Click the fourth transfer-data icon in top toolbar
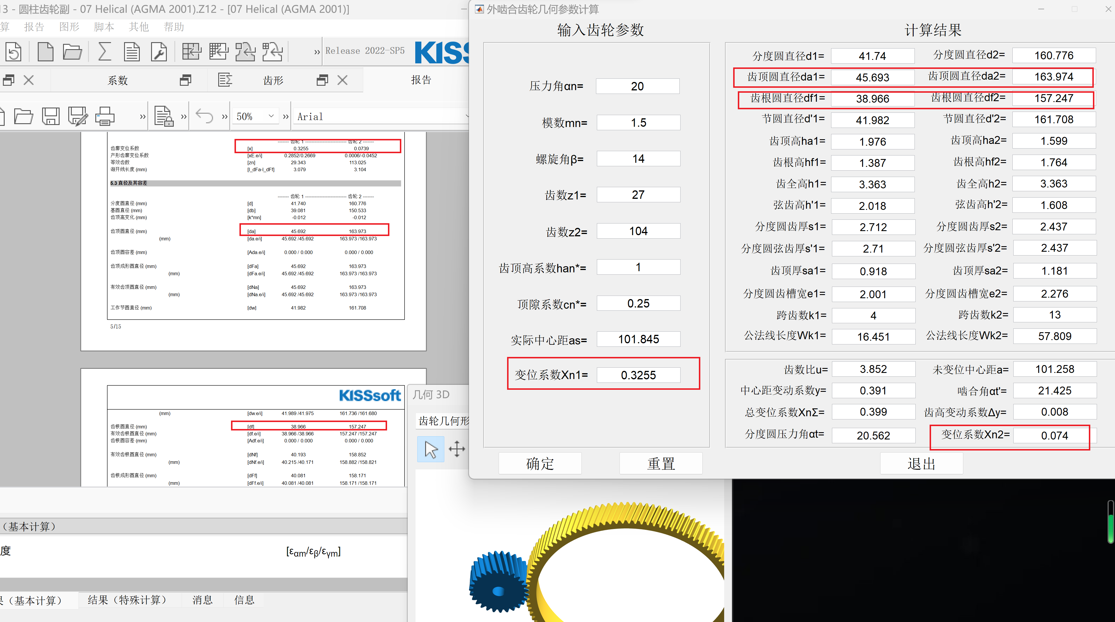 coord(273,51)
